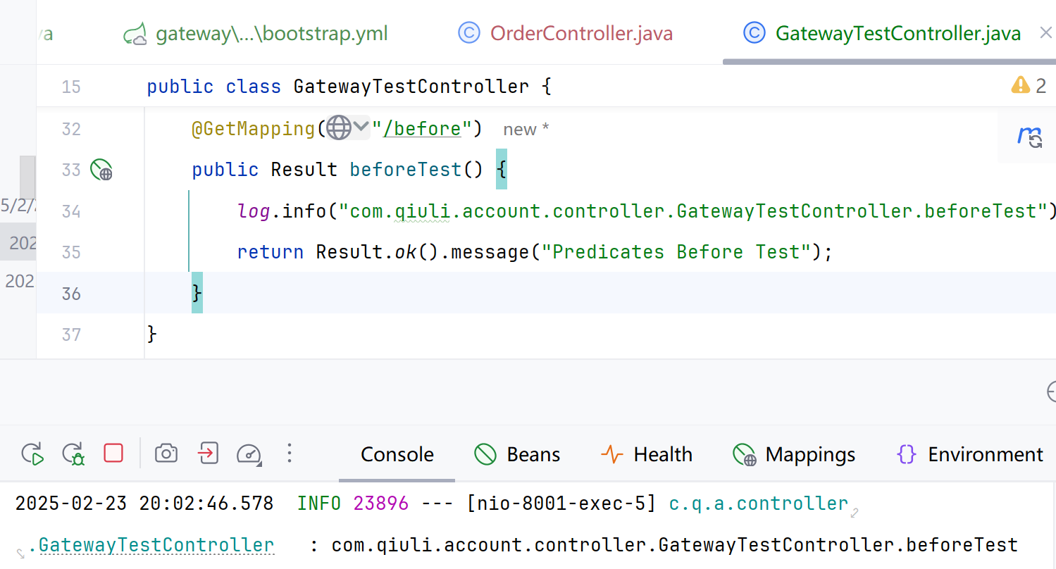
Task: Click the red arrow exit icon
Action: pyautogui.click(x=208, y=453)
